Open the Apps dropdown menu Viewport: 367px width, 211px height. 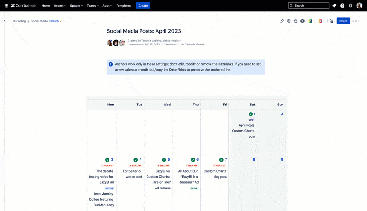coord(108,5)
